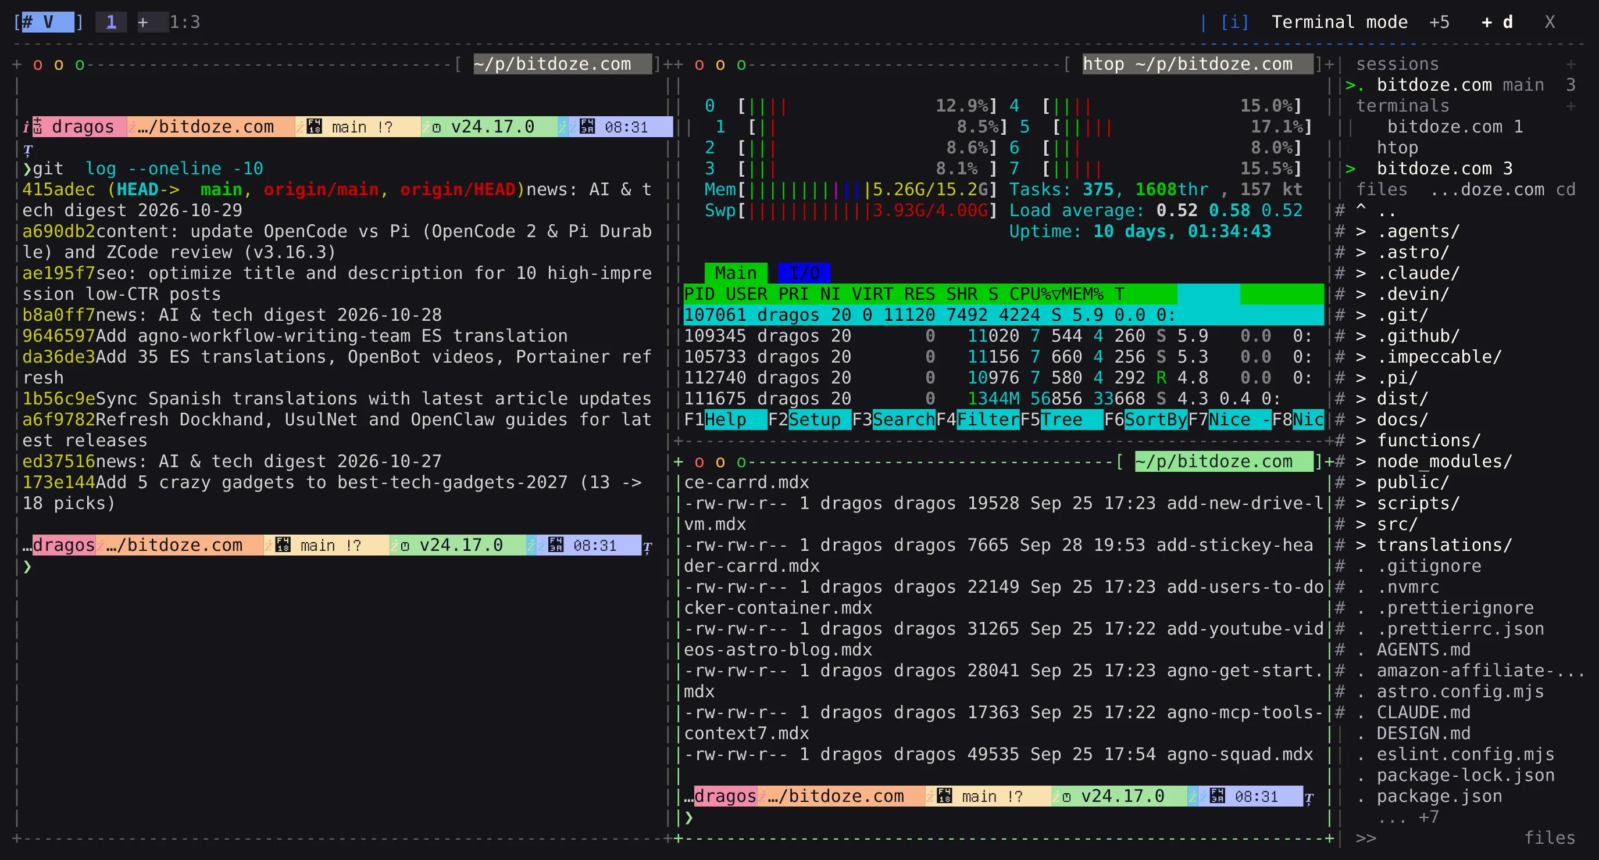The height and width of the screenshot is (860, 1599).
Task: Click F4 Filter in htop footer
Action: [x=977, y=420]
